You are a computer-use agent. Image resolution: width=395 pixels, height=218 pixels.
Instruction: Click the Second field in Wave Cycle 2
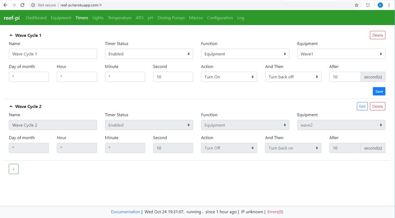tap(173, 148)
